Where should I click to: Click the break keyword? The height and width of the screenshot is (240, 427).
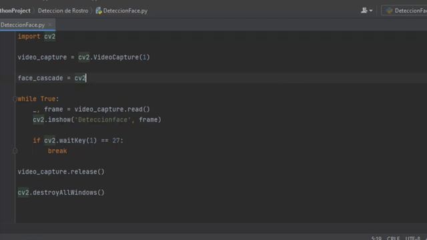click(57, 151)
